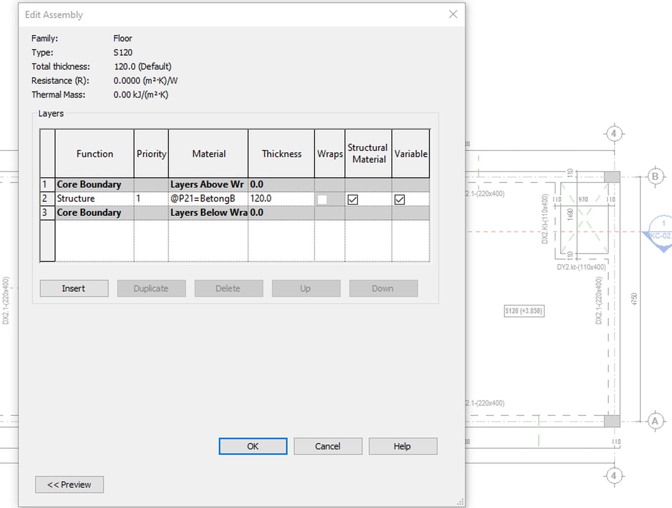The image size is (672, 508).
Task: Click Type value S120
Action: point(123,52)
